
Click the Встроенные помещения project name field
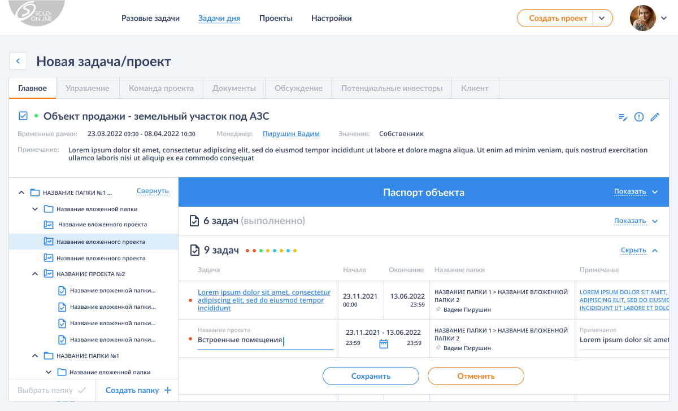265,340
